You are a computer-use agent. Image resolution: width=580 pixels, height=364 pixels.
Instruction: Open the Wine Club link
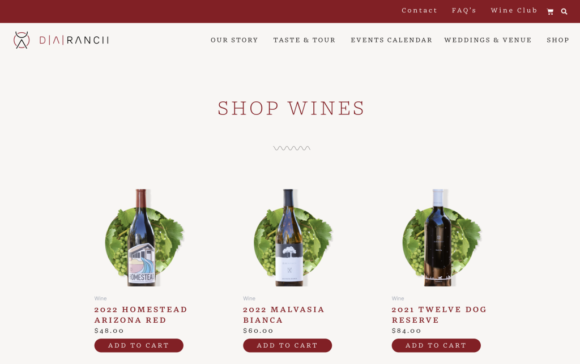point(514,10)
